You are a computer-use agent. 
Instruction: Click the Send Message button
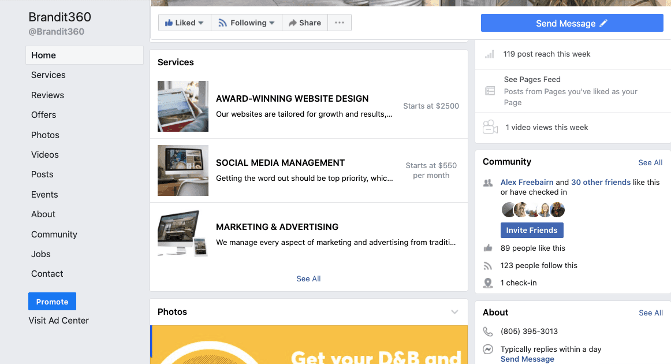pos(571,23)
